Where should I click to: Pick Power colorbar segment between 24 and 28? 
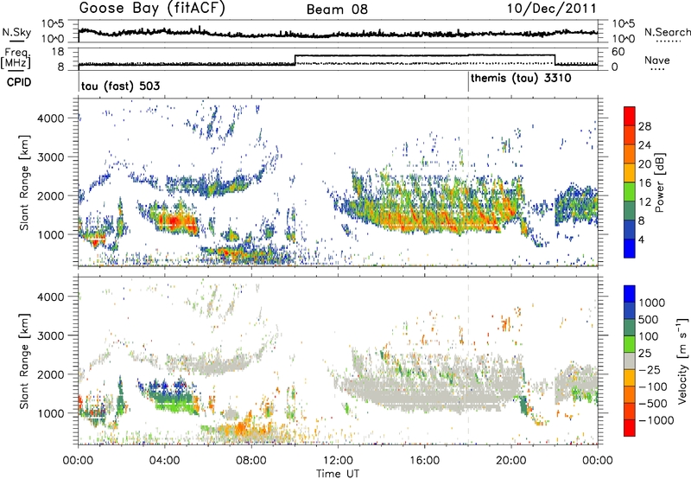[x=630, y=135]
